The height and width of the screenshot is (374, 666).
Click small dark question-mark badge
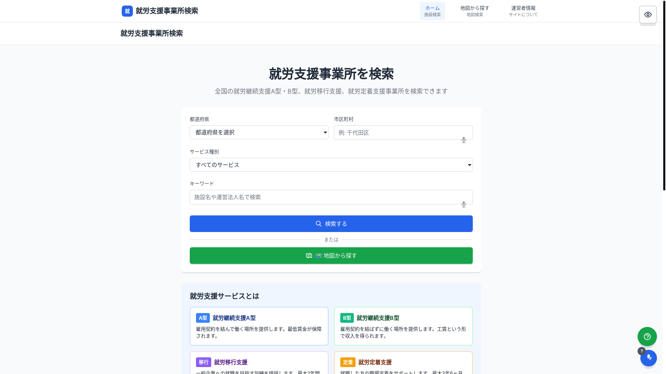[x=642, y=351]
